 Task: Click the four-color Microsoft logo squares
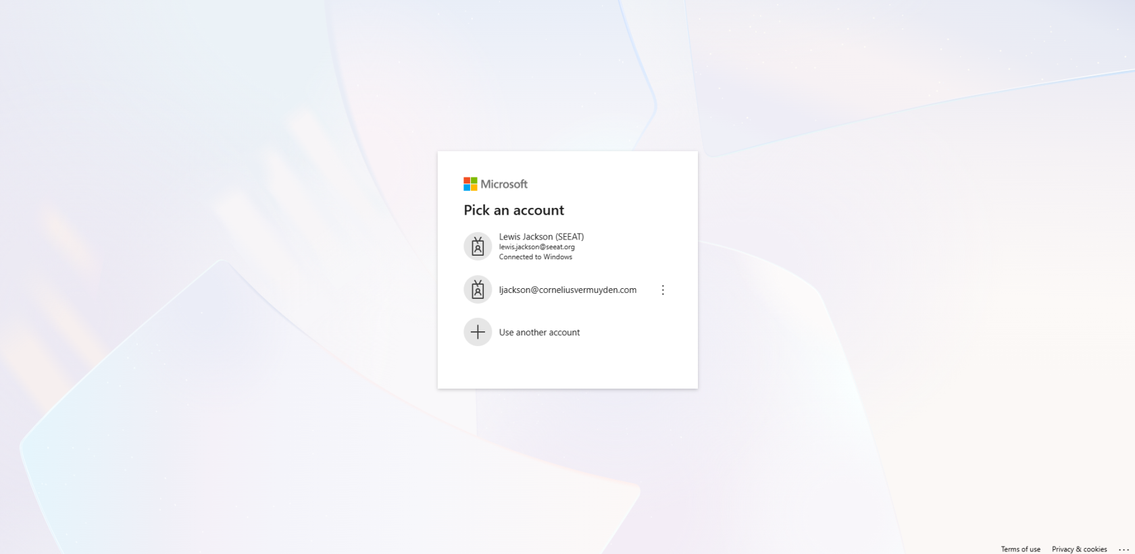[470, 184]
